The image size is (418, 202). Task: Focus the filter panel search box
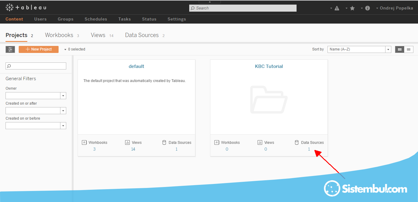point(36,66)
